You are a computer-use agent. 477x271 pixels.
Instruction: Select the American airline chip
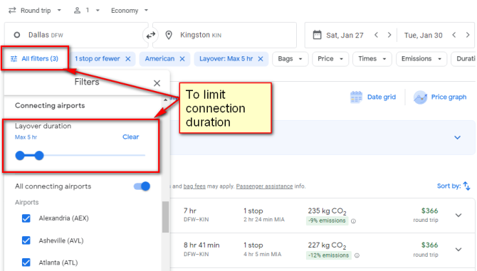click(159, 58)
